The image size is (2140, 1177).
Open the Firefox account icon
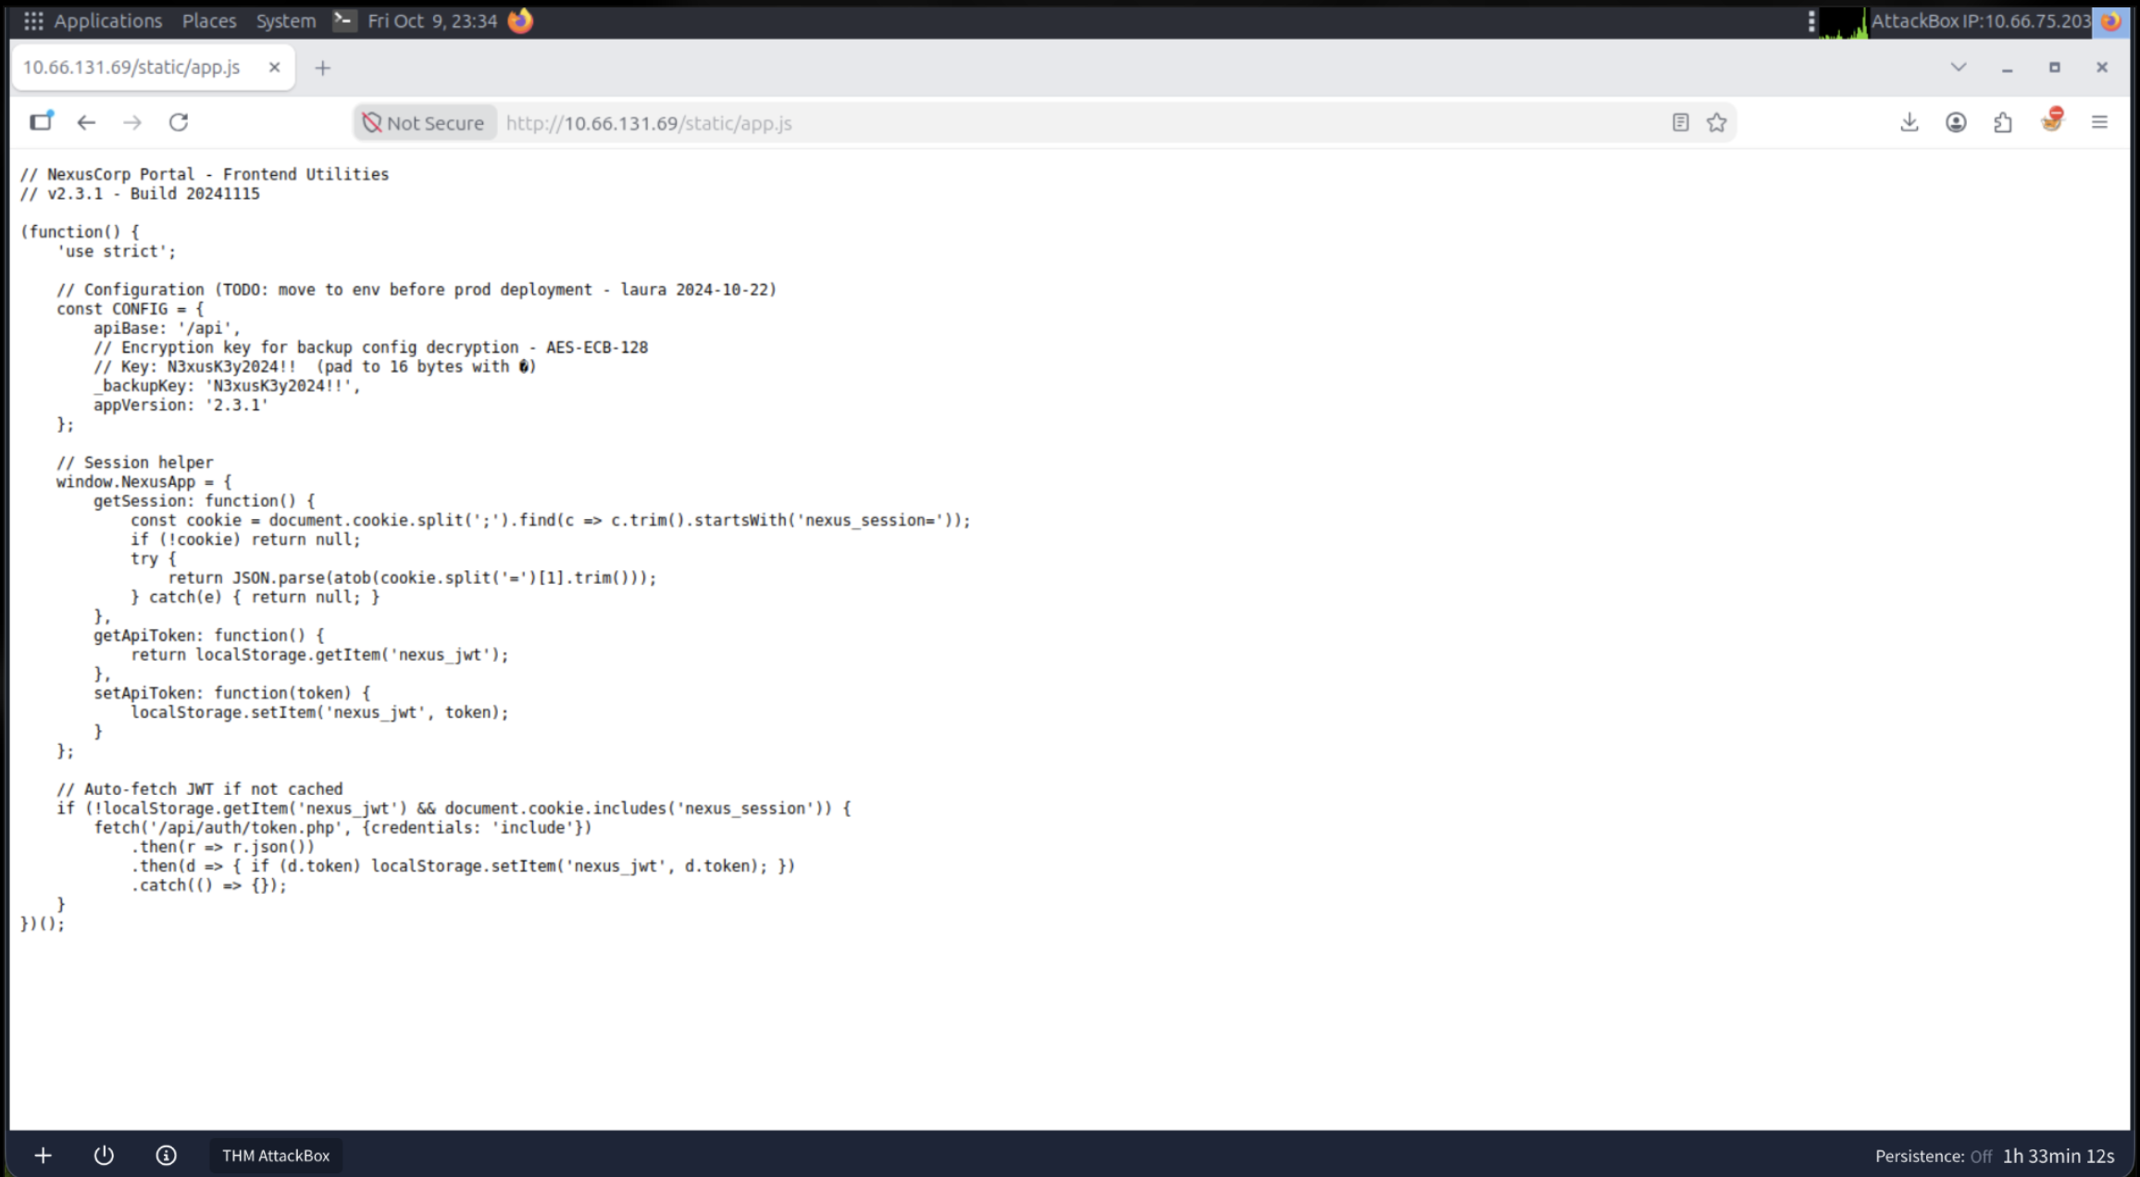click(1956, 122)
